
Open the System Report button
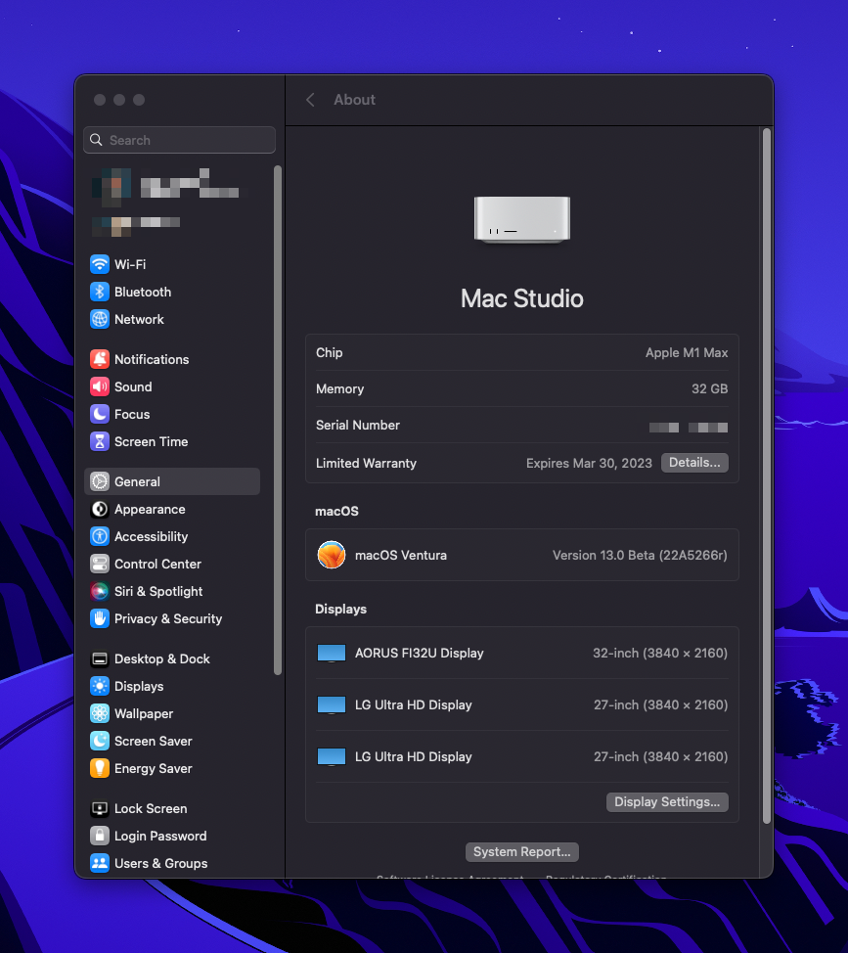(521, 851)
